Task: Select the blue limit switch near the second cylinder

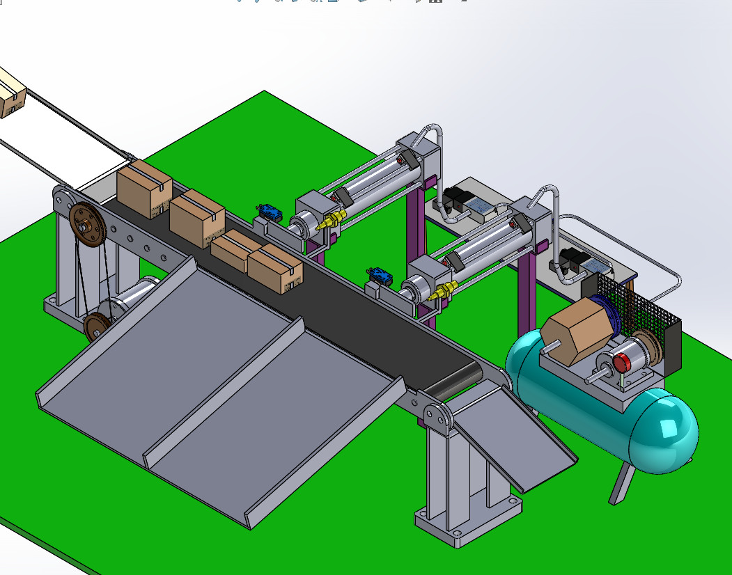Action: [x=380, y=276]
